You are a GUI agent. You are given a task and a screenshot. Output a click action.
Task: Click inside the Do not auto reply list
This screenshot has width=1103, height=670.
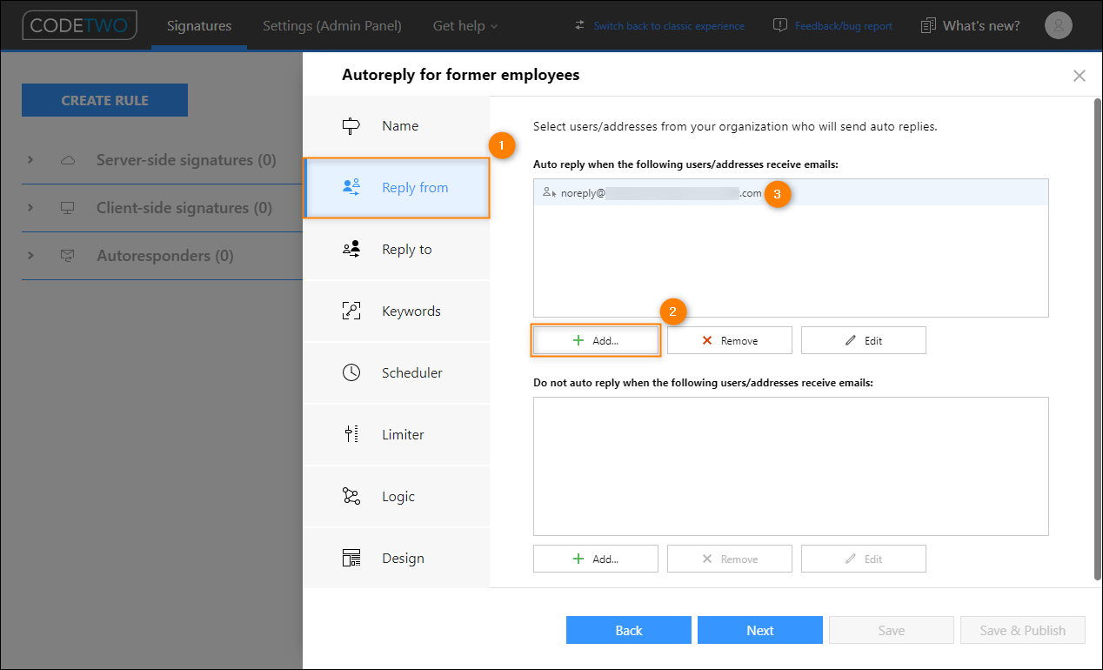(x=791, y=466)
